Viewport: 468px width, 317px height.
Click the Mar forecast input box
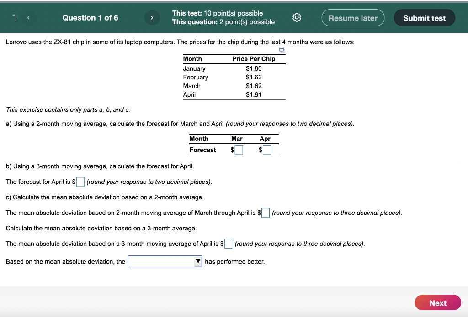[238, 149]
